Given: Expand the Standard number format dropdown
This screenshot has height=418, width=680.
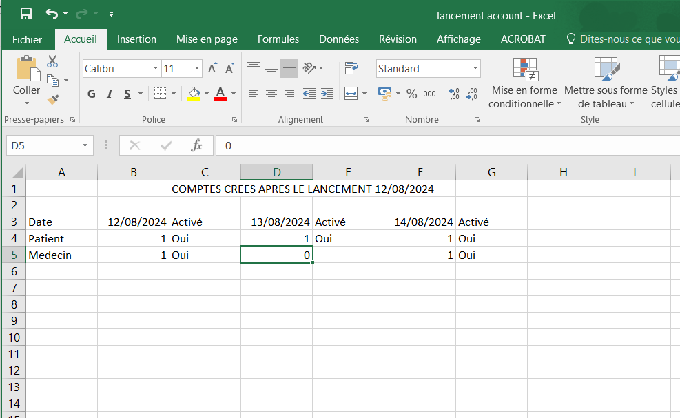Looking at the screenshot, I should [x=475, y=69].
